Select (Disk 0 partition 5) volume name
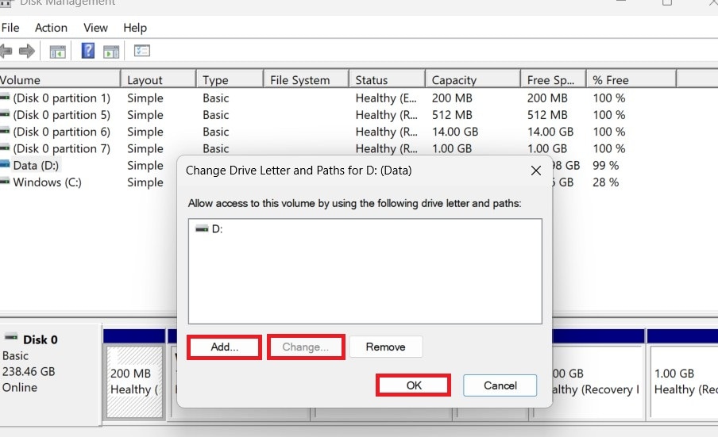Image resolution: width=718 pixels, height=437 pixels. click(61, 115)
